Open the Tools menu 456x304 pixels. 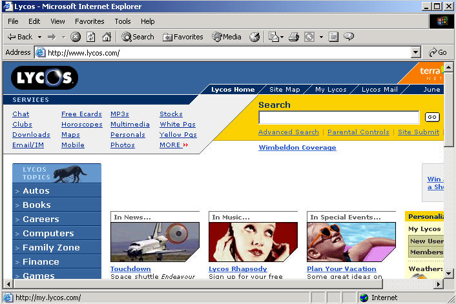pyautogui.click(x=123, y=21)
